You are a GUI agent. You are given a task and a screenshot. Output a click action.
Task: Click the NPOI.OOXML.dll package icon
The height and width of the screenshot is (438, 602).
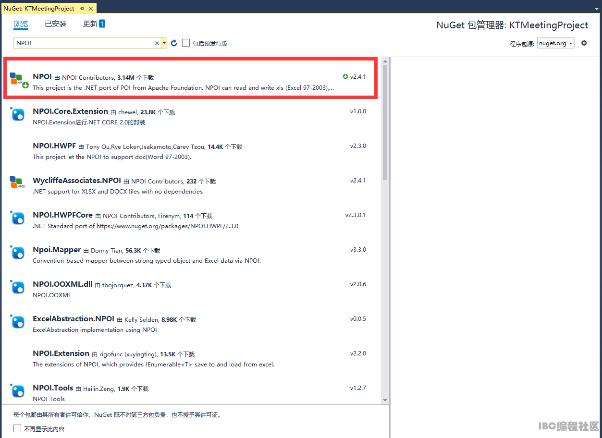[x=18, y=287]
